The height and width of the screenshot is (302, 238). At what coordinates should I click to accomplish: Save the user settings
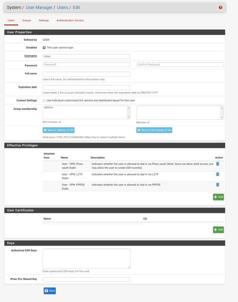[x=50, y=291]
